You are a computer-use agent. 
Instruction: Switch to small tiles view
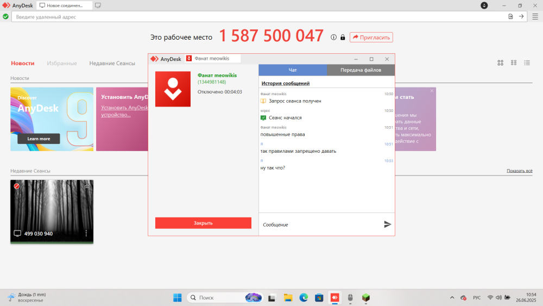point(514,63)
